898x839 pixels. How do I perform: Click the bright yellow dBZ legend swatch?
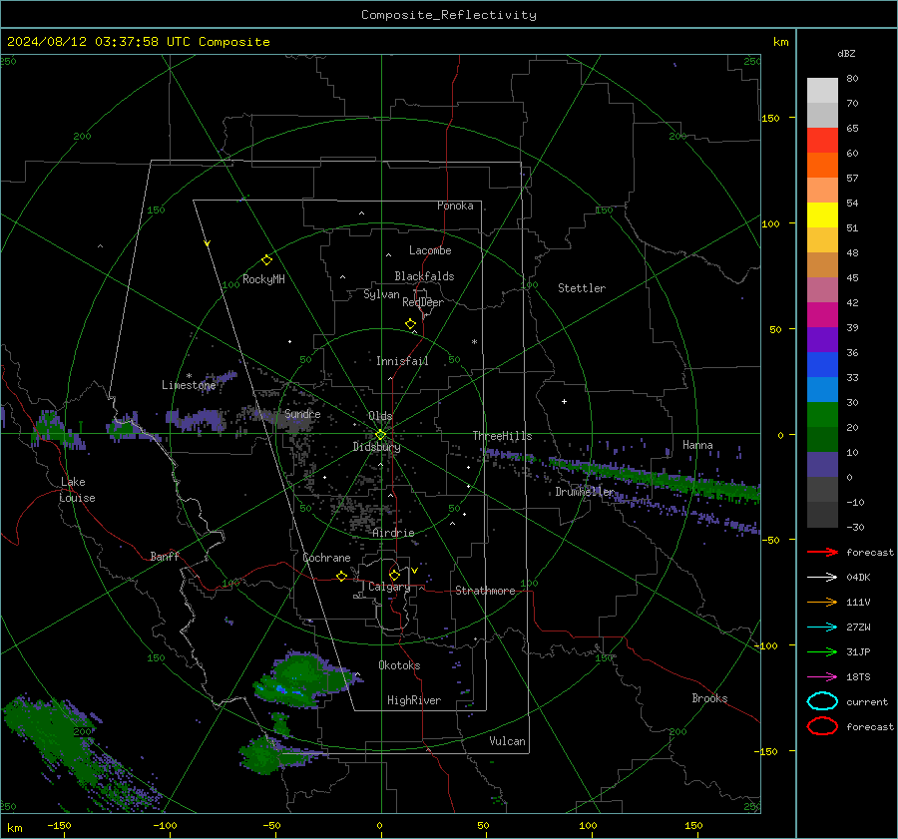[822, 215]
